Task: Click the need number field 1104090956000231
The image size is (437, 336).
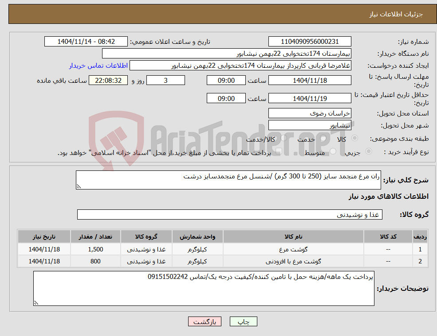Action: pyautogui.click(x=310, y=42)
